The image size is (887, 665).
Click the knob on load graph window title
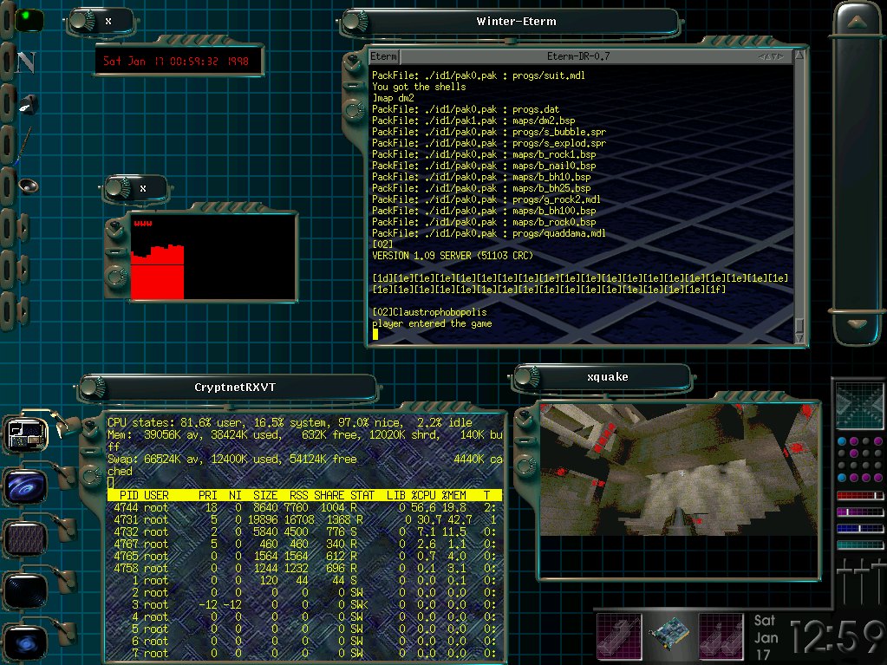pos(117,188)
